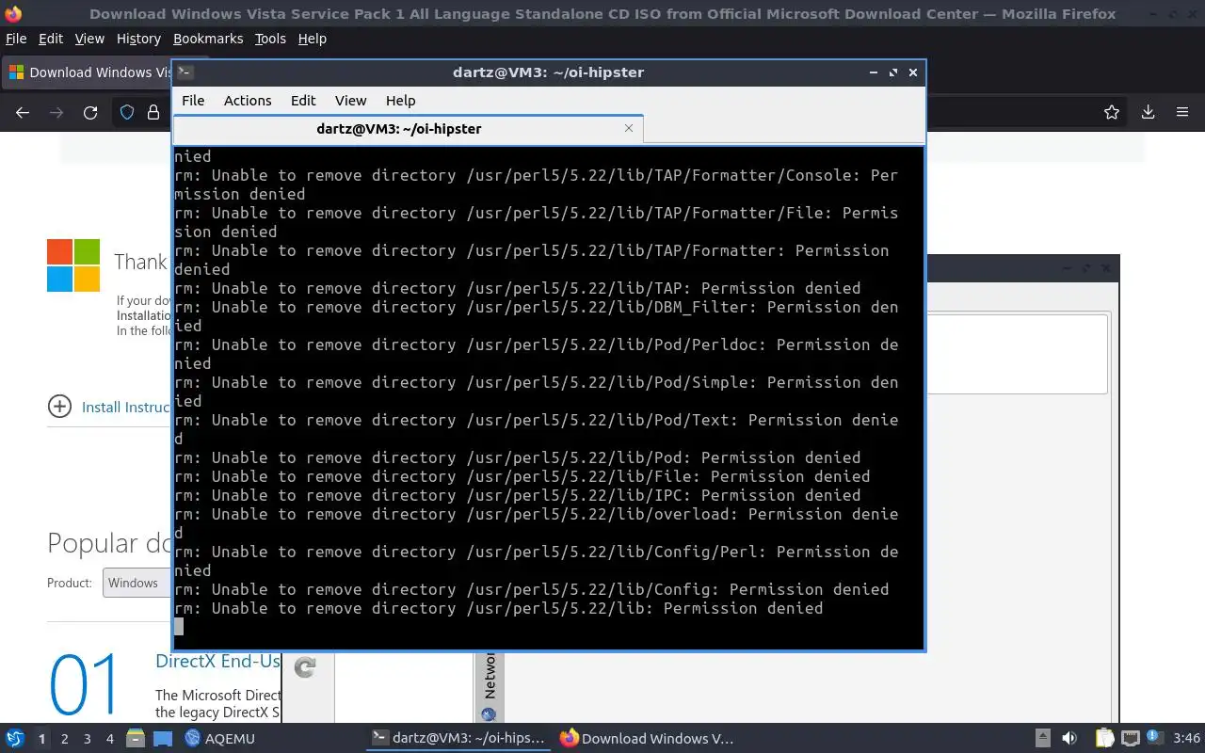This screenshot has height=753, width=1205.
Task: Open the Firefox Edit menu
Action: click(51, 39)
